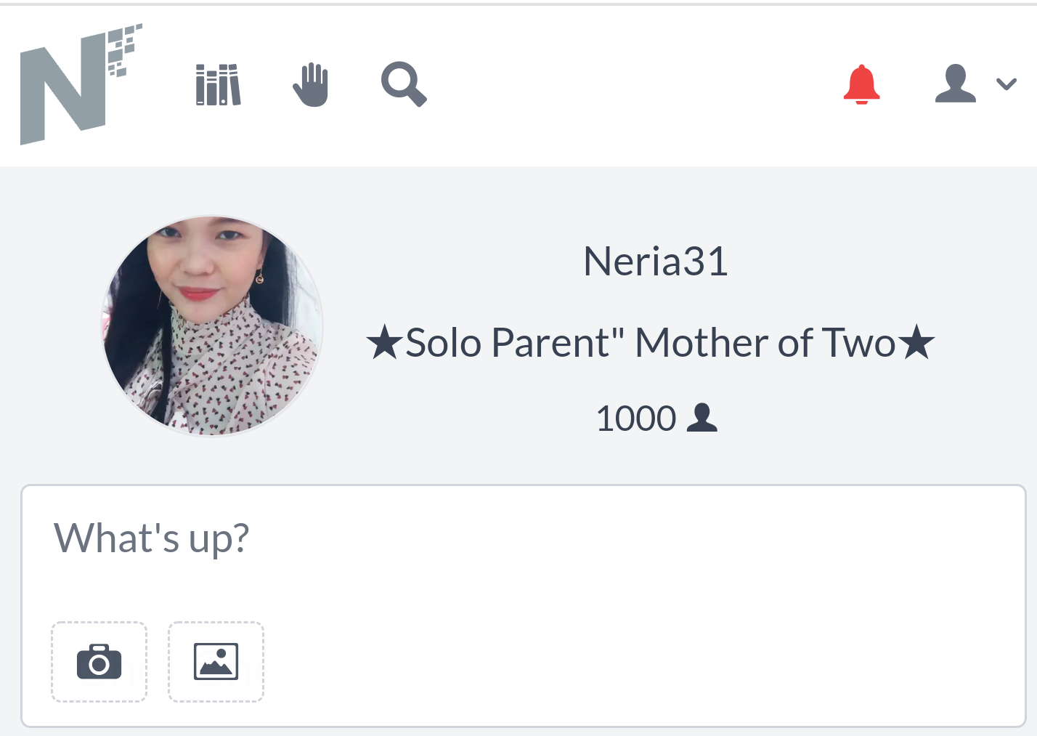
Task: Open search with the magnifying glass
Action: 404,84
